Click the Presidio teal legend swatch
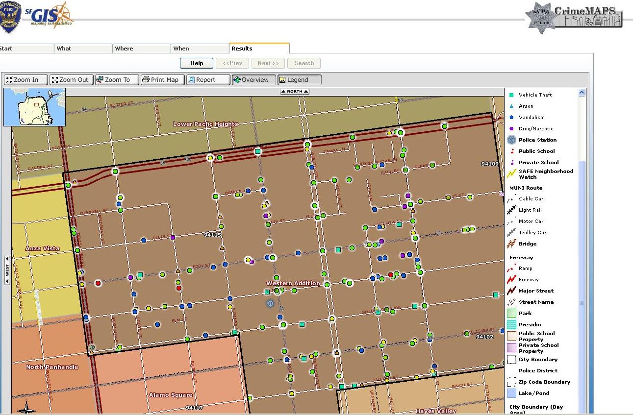Screen dimensions: 633x415 click(511, 325)
